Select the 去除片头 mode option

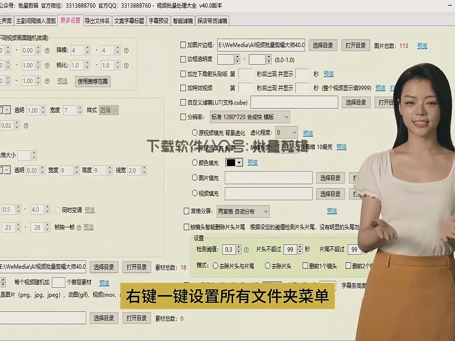pyautogui.click(x=268, y=266)
